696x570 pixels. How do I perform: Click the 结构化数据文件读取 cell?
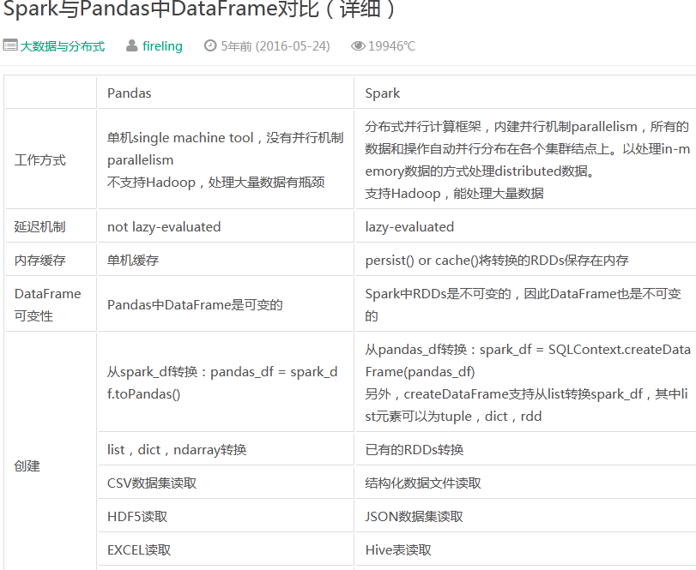tap(525, 483)
